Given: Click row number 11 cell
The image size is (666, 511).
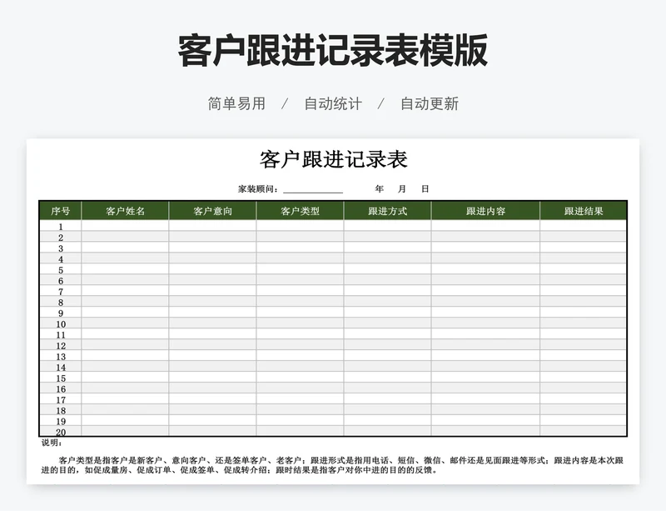Looking at the screenshot, I should pyautogui.click(x=60, y=334).
